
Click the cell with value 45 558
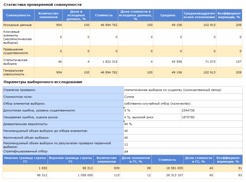(168, 62)
